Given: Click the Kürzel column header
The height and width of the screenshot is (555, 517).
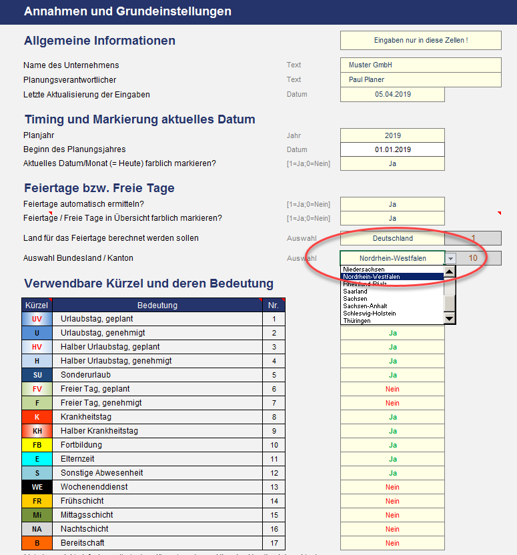Looking at the screenshot, I should point(37,305).
